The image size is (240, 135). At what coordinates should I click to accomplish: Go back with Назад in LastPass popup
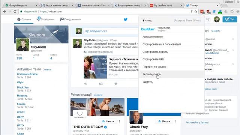[x=147, y=21]
